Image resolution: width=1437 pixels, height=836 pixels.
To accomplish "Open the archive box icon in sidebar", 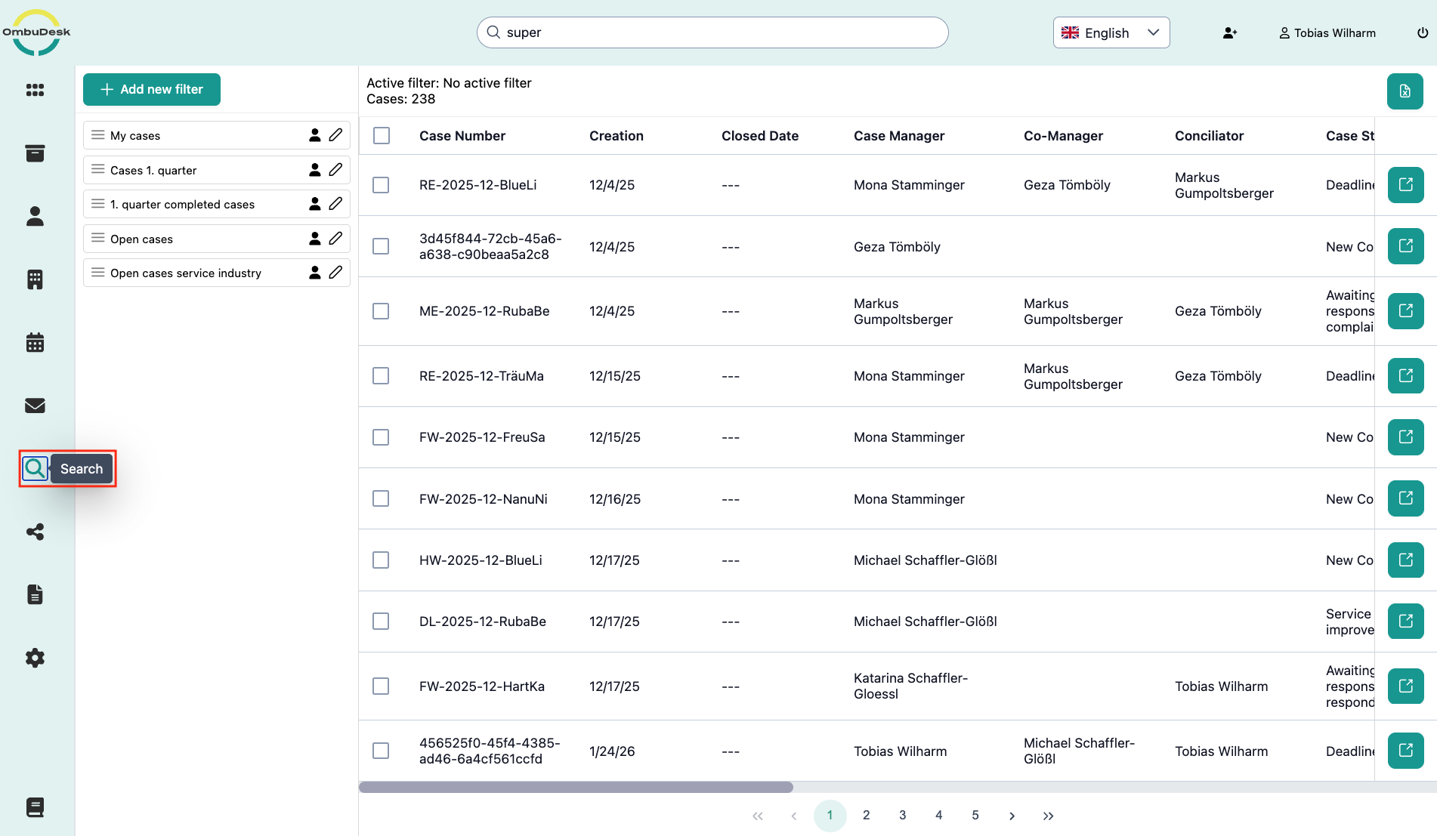I will point(35,153).
